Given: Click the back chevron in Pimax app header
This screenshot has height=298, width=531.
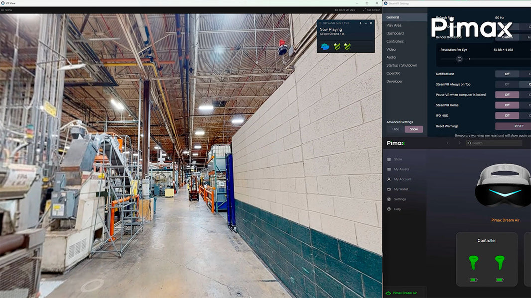Looking at the screenshot, I should [x=447, y=143].
